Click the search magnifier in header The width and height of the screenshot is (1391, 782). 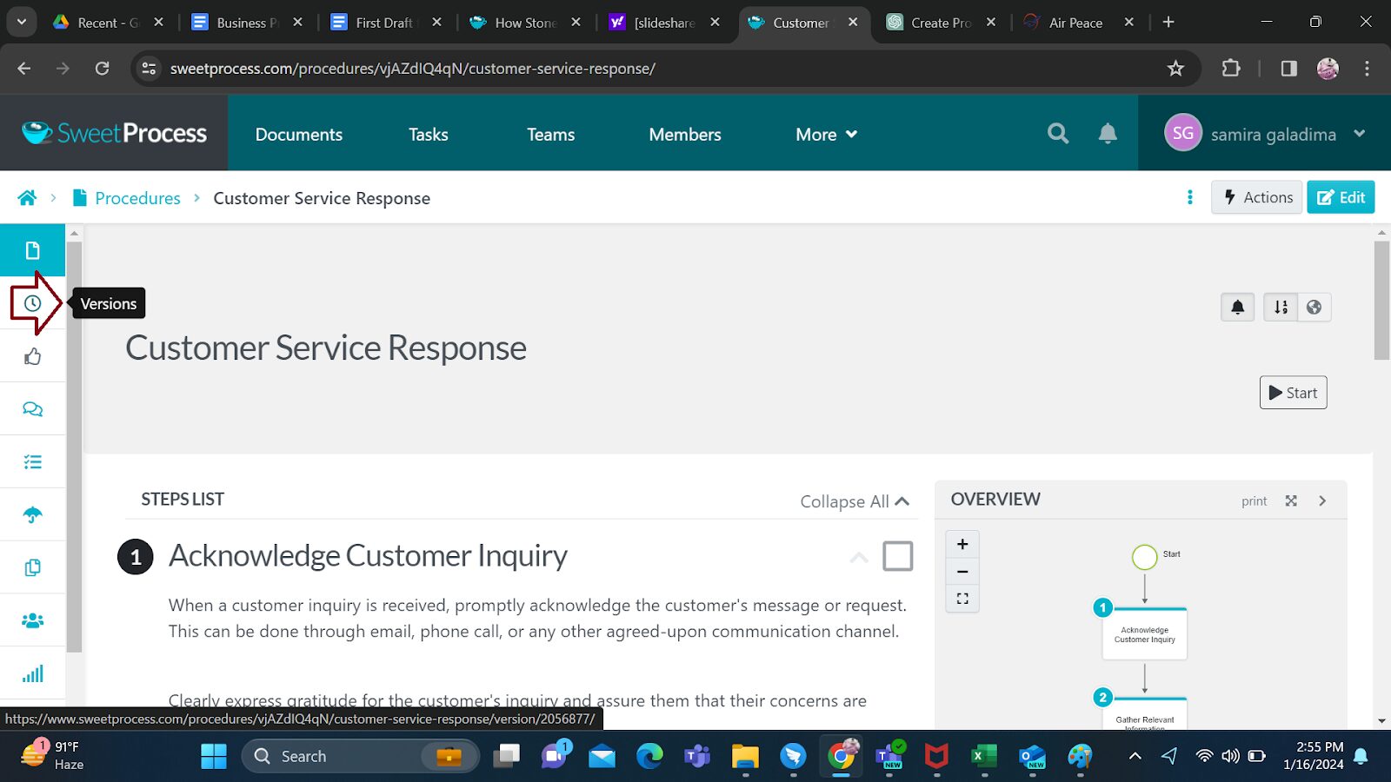tap(1058, 133)
